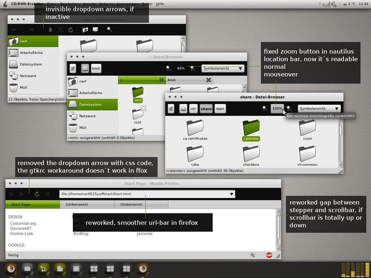
Task: Open the BildBlog link
Action: 81,233
